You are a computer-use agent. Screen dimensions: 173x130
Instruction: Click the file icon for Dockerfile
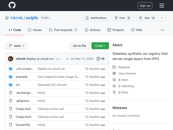coord(11,125)
